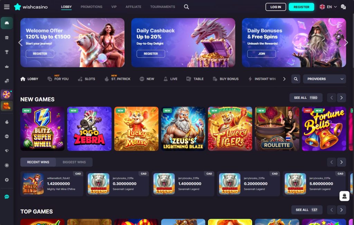The image size is (354, 225).
Task: Select the Recent Wins toggle
Action: click(38, 162)
